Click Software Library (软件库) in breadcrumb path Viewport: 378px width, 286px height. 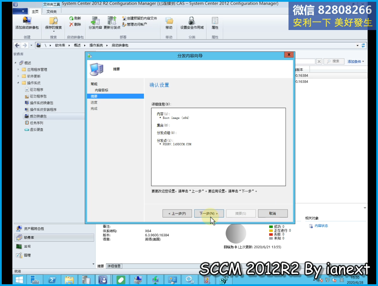(x=60, y=45)
